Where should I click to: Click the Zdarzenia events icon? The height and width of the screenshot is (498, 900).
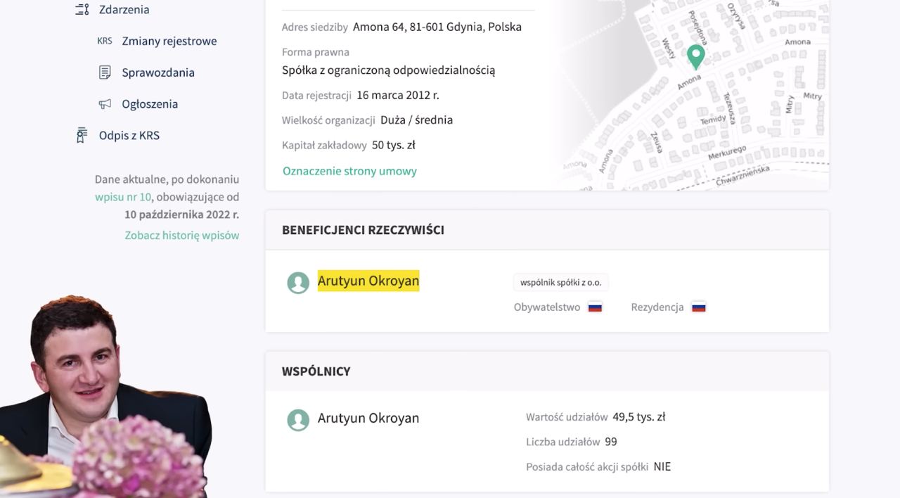point(82,10)
